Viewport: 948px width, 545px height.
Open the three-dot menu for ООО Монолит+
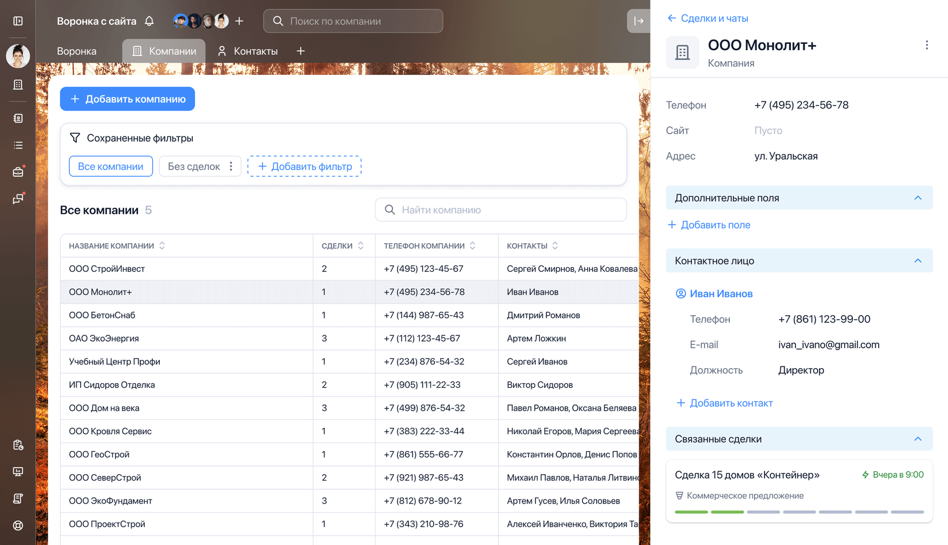[927, 45]
